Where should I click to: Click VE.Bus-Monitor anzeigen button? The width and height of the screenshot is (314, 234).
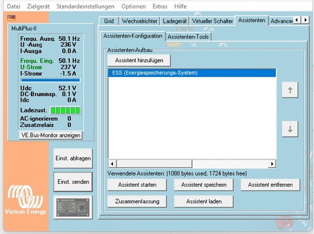pyautogui.click(x=51, y=135)
